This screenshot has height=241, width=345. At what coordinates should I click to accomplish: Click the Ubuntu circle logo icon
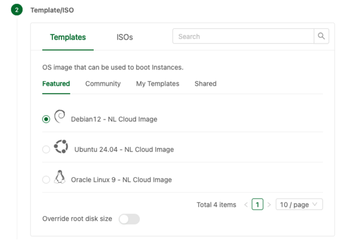coord(61,147)
